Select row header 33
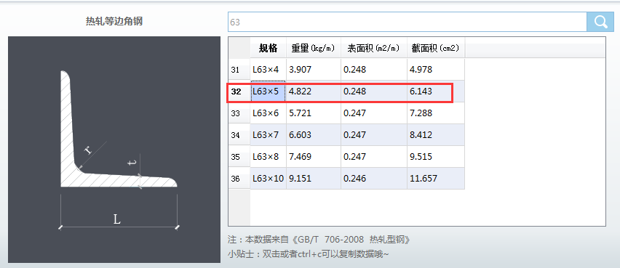The width and height of the screenshot is (620, 268). (239, 113)
